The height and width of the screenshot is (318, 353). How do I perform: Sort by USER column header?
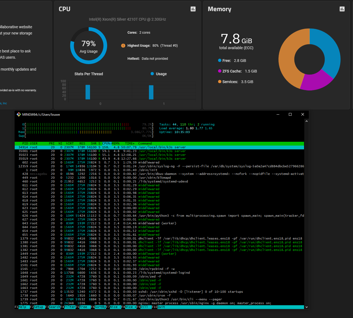click(x=34, y=143)
